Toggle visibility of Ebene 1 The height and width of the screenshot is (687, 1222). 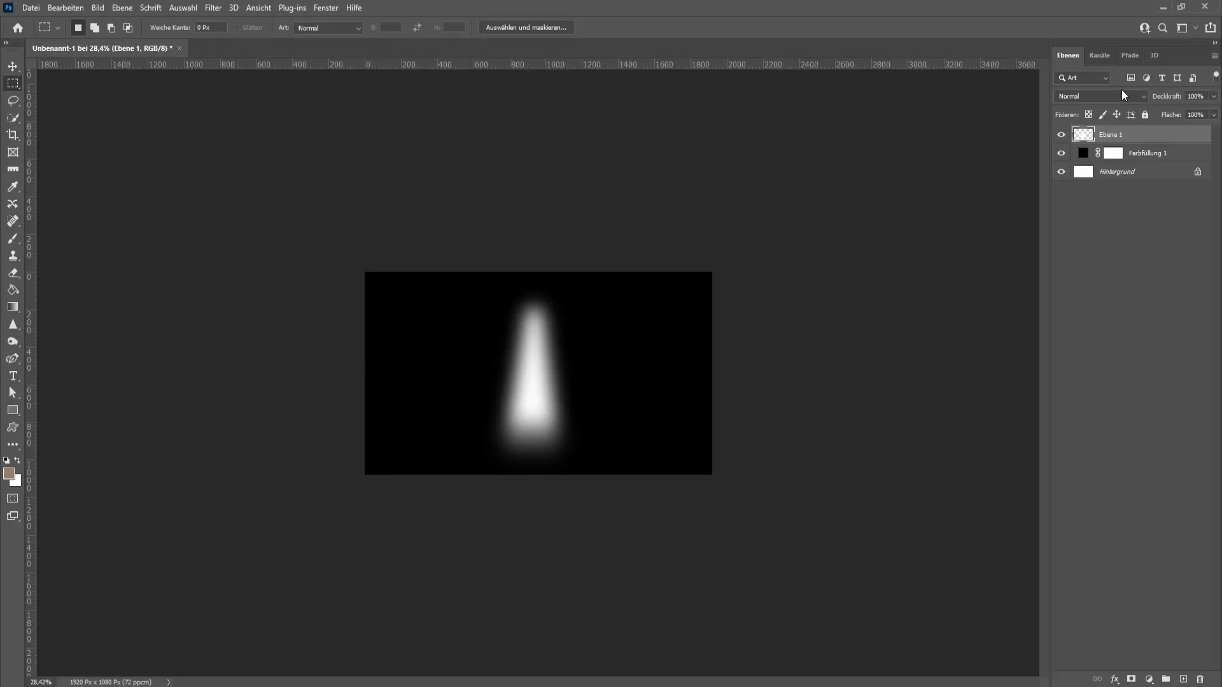[x=1062, y=134]
